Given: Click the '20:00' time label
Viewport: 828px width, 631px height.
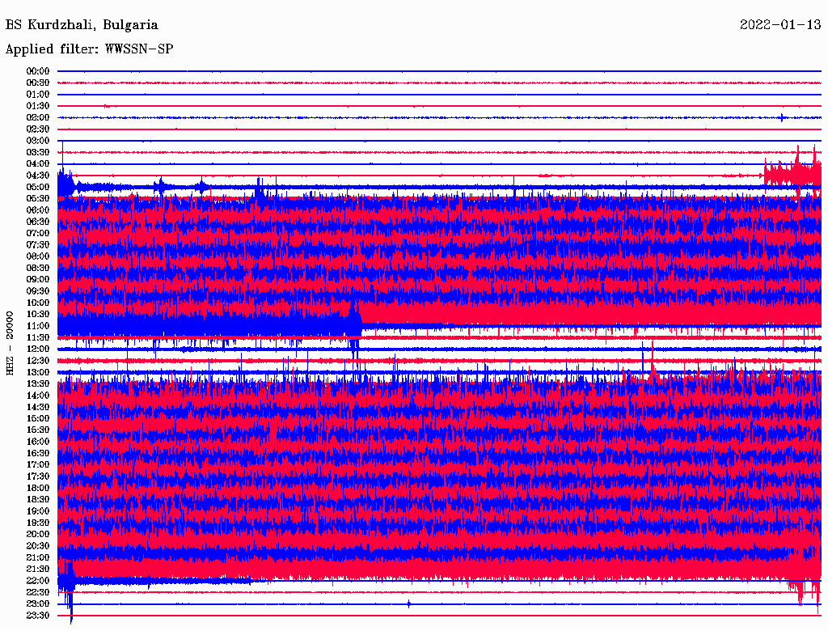Looking at the screenshot, I should click(37, 534).
